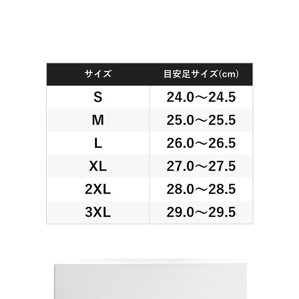Select the 2XL size cell
This screenshot has height=299, width=299.
(98, 189)
